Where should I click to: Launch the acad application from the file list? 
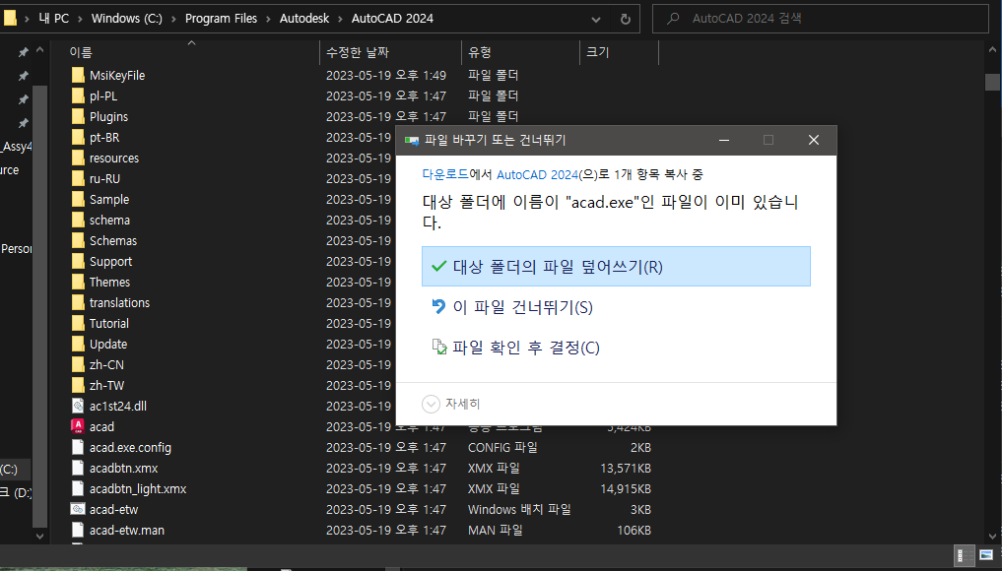coord(100,425)
